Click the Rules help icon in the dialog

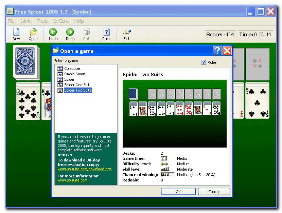click(x=204, y=62)
